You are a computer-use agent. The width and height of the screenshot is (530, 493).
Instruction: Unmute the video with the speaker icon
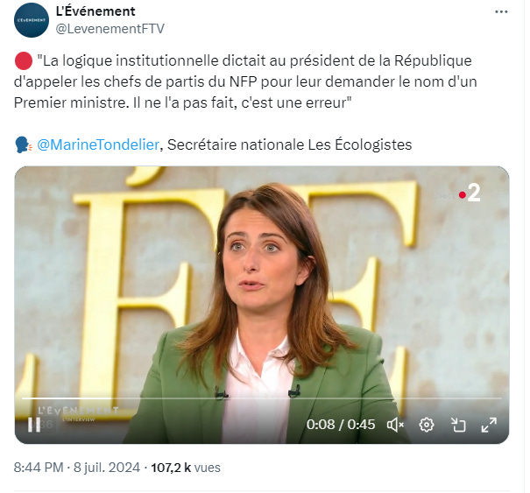(x=395, y=425)
